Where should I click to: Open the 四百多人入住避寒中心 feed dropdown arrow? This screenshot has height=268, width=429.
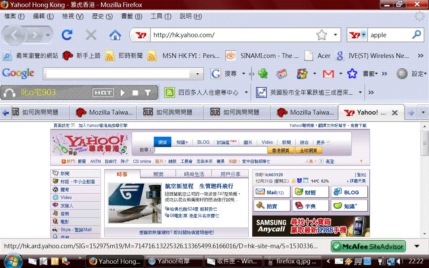pyautogui.click(x=246, y=92)
